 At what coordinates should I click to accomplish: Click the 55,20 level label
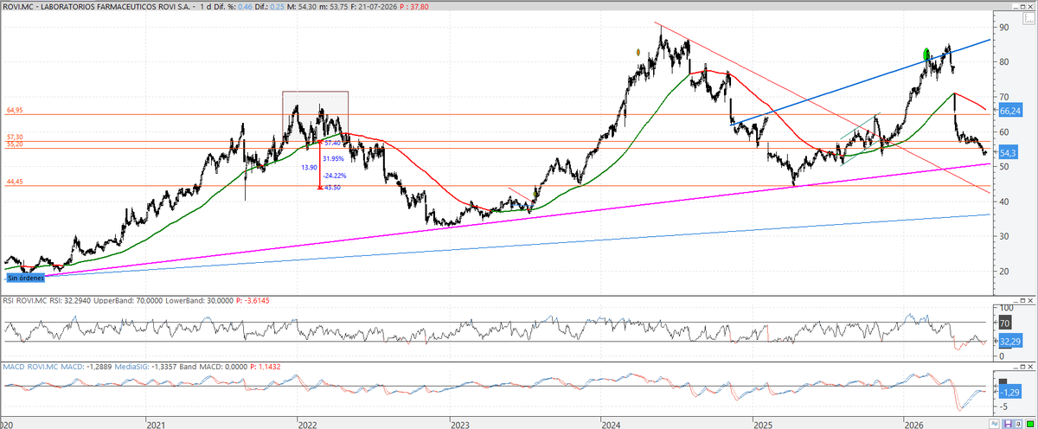(x=14, y=144)
